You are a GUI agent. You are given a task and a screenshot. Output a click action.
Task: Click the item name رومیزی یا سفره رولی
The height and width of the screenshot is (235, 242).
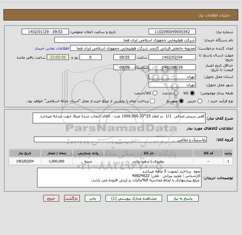point(148,161)
